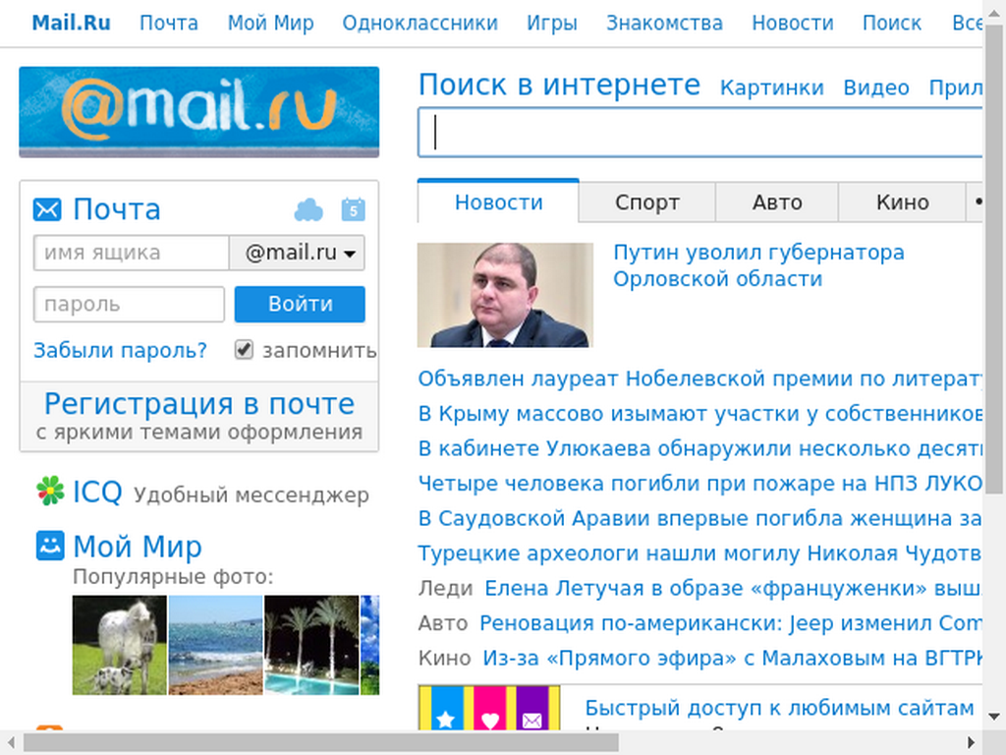Click the Забыли пароль? link
The width and height of the screenshot is (1006, 755).
(120, 351)
